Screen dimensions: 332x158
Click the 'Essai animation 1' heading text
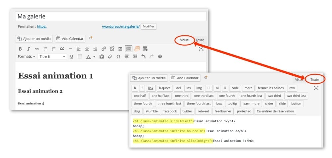tap(55, 76)
